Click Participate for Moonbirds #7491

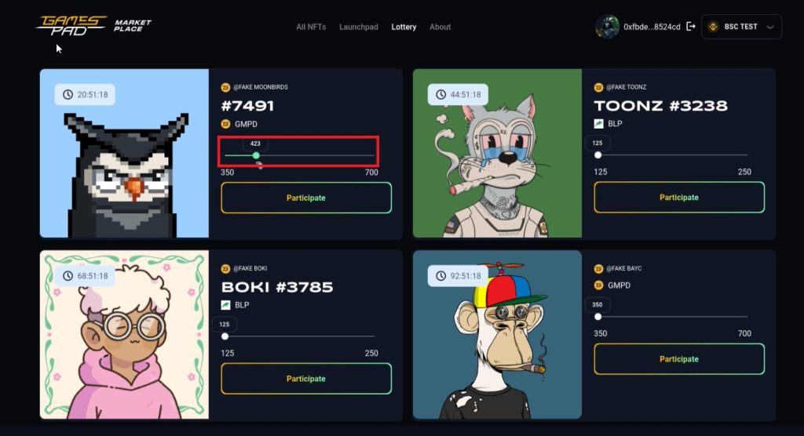tap(306, 198)
